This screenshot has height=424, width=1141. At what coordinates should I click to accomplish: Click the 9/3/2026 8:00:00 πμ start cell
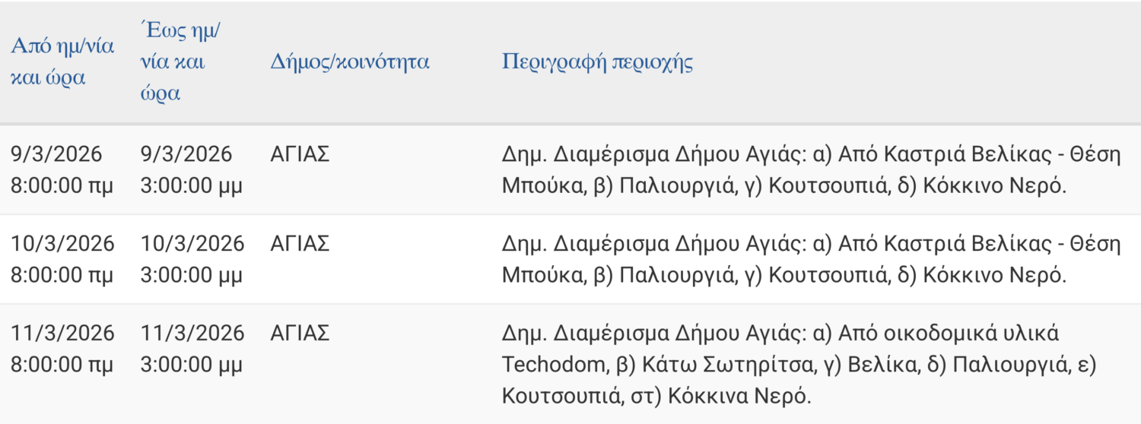pos(62,169)
